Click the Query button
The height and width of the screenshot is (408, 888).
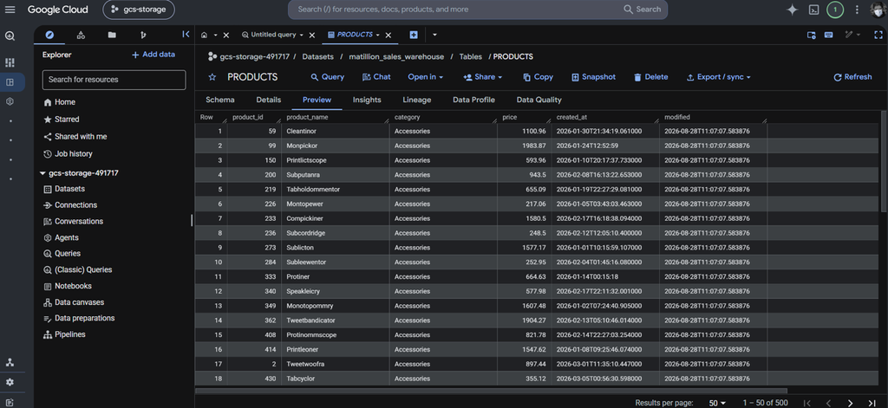pyautogui.click(x=327, y=77)
